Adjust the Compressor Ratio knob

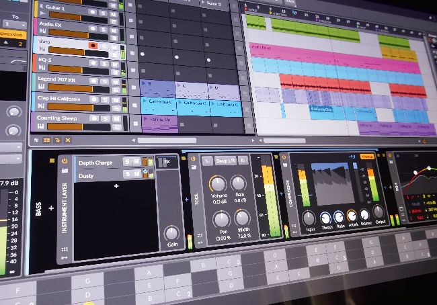(x=339, y=216)
